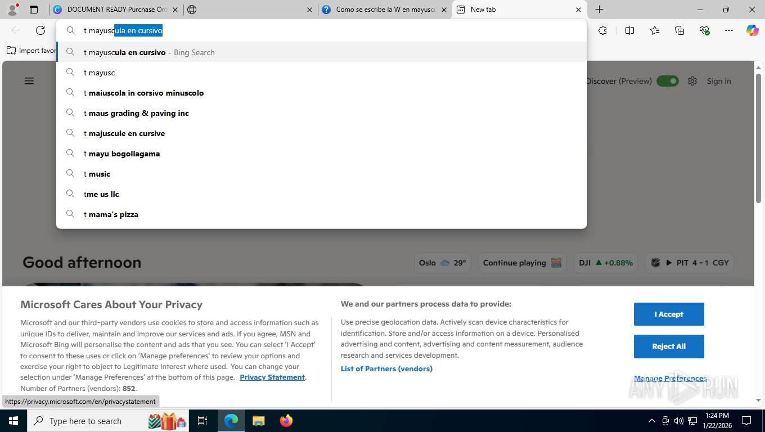
Task: Open the tab actions menu icon
Action: pos(34,10)
